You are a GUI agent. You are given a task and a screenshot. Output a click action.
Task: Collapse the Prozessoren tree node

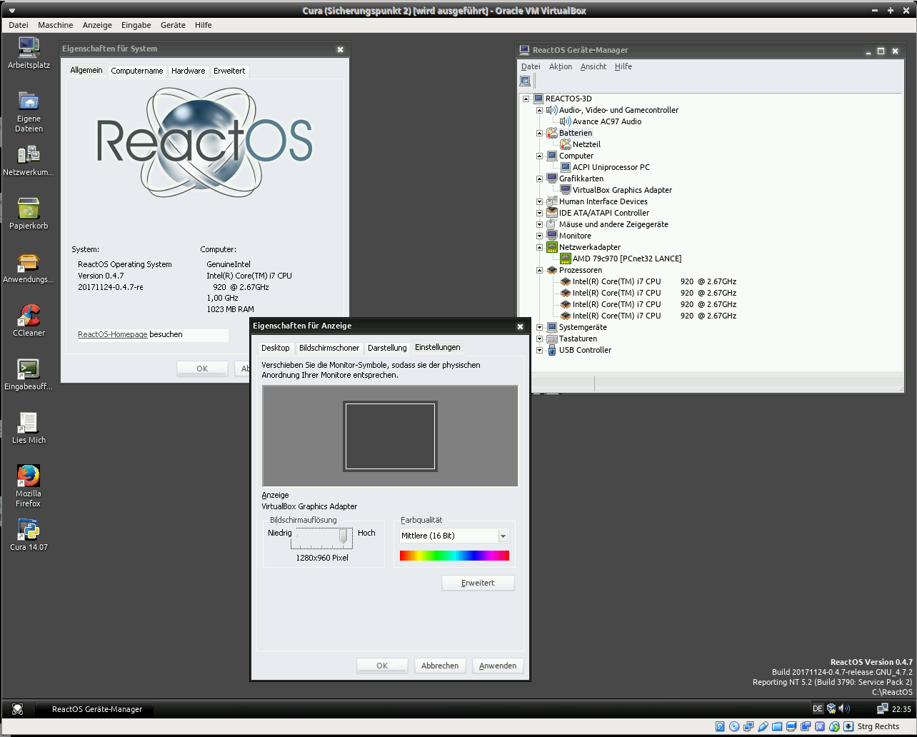[540, 270]
